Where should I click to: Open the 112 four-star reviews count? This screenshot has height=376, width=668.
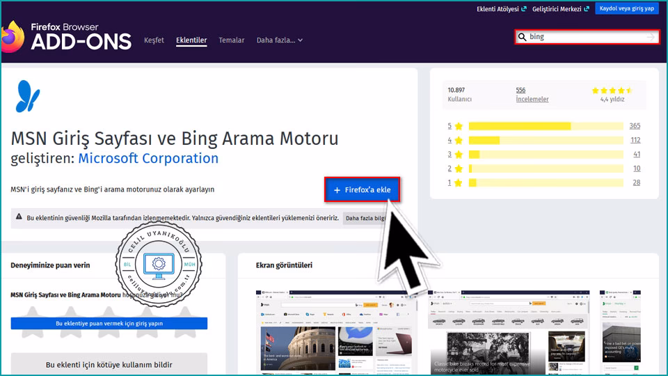pyautogui.click(x=635, y=140)
